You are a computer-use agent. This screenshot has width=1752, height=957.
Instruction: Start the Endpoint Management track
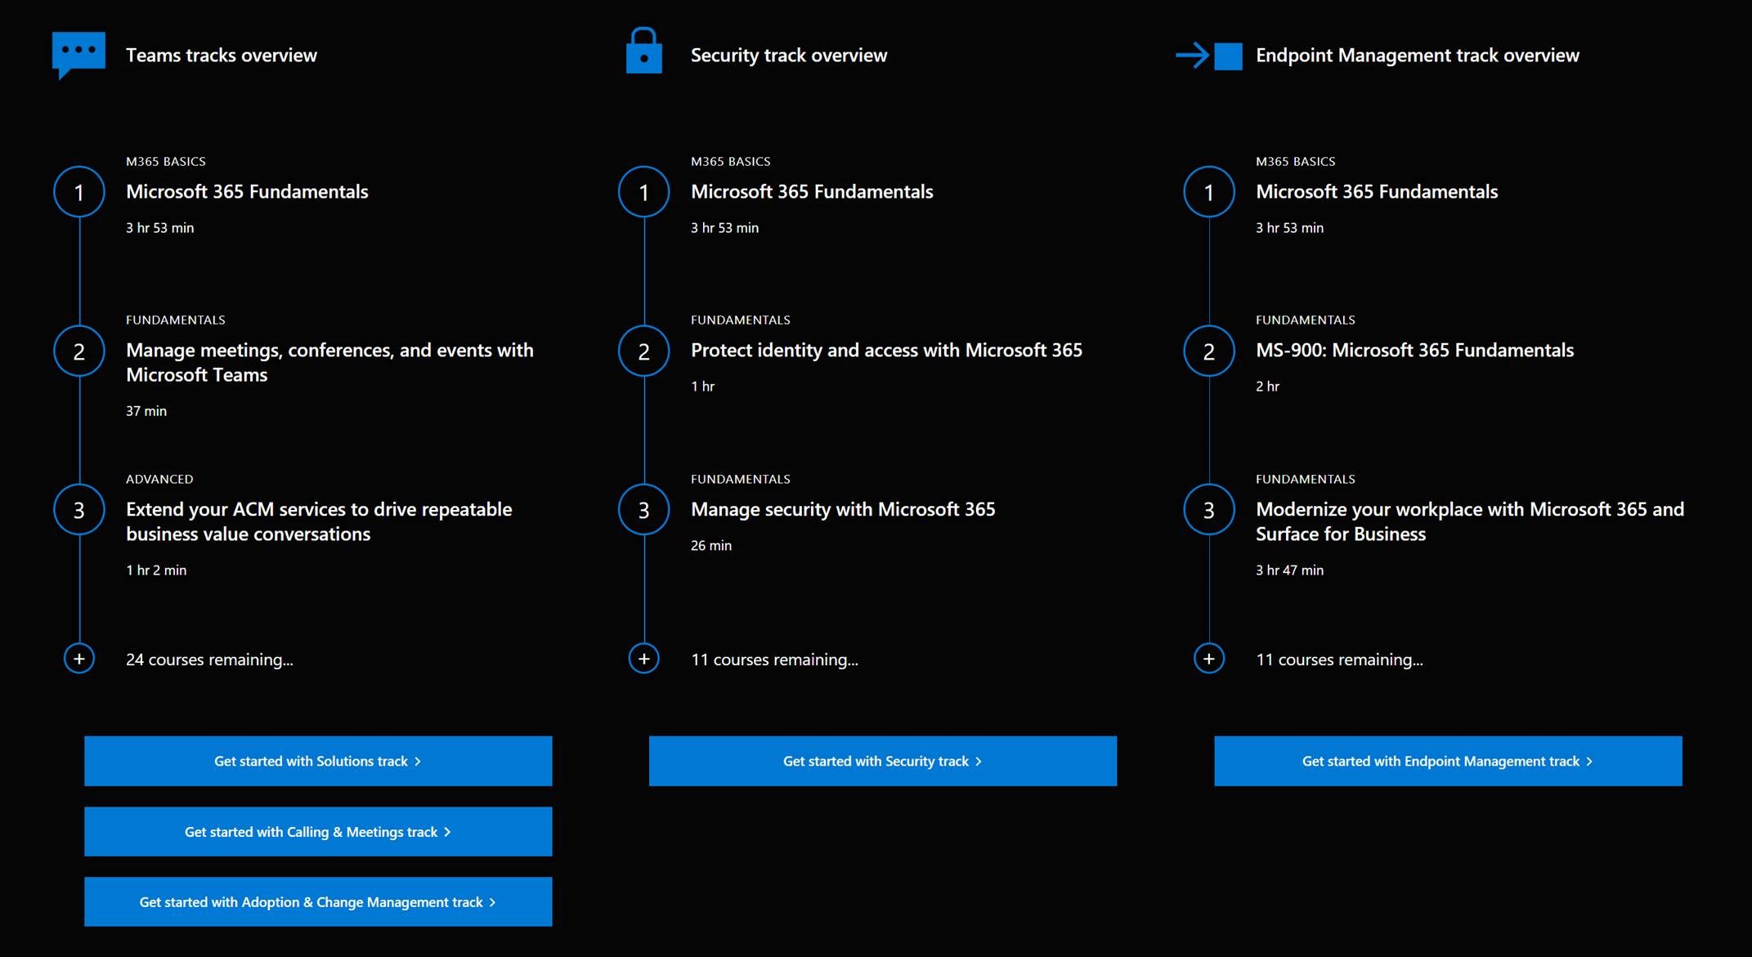(1448, 761)
